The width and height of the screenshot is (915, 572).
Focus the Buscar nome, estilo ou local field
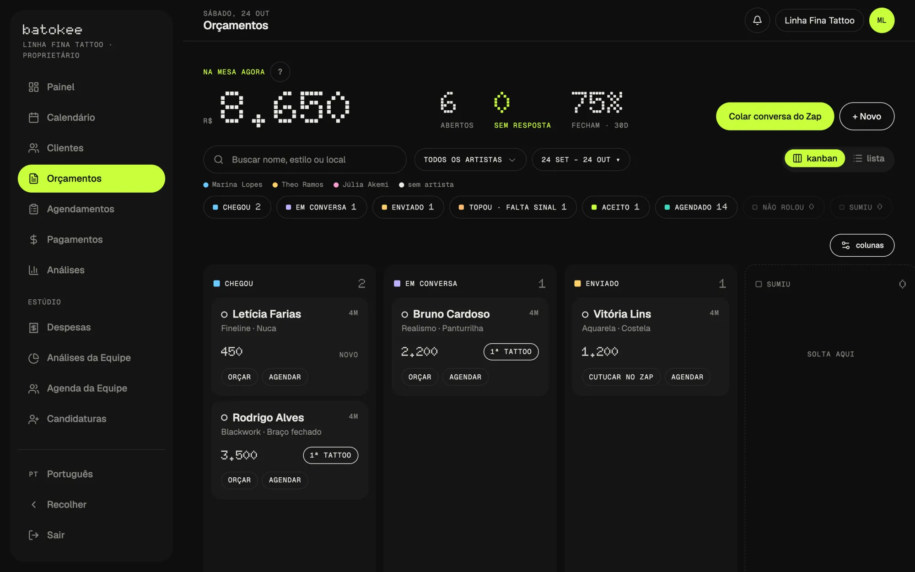(305, 159)
